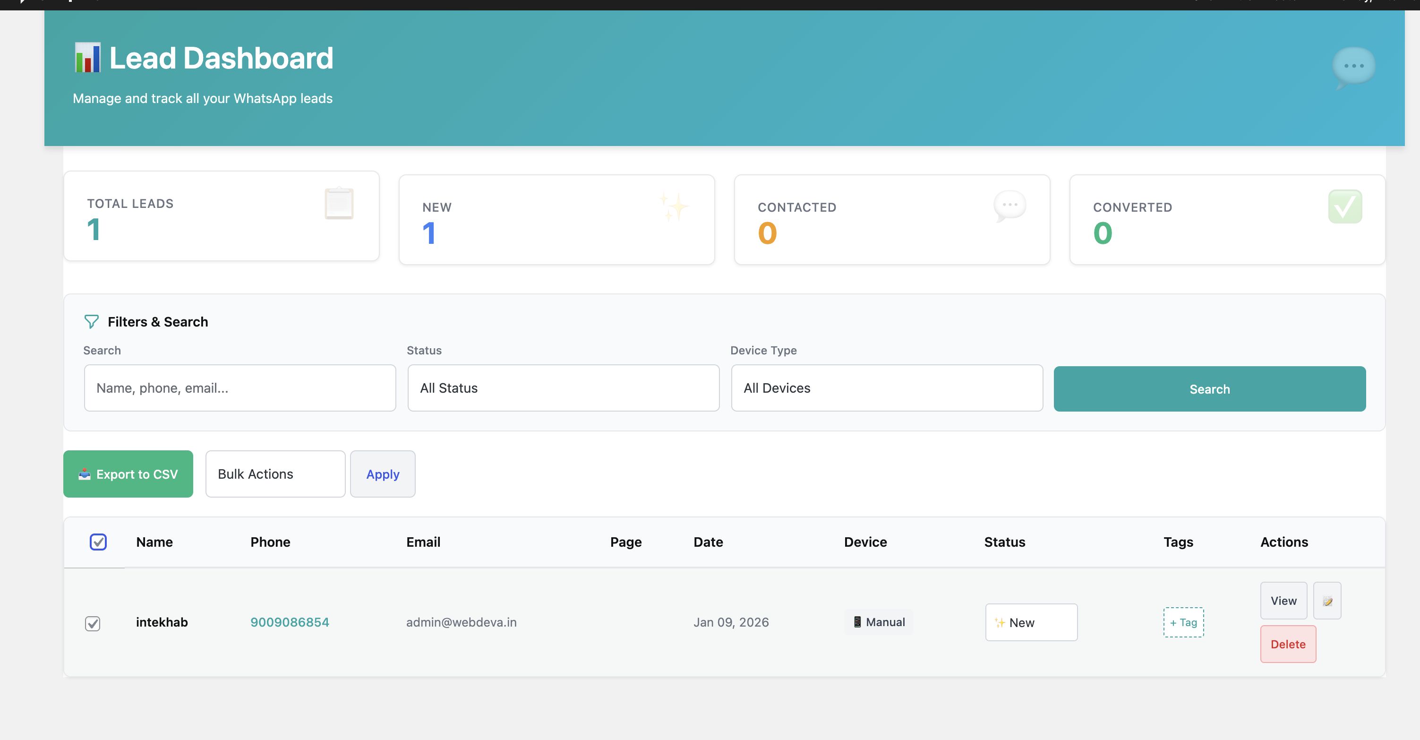Image resolution: width=1420 pixels, height=740 pixels.
Task: Click the Apply button
Action: tap(383, 474)
